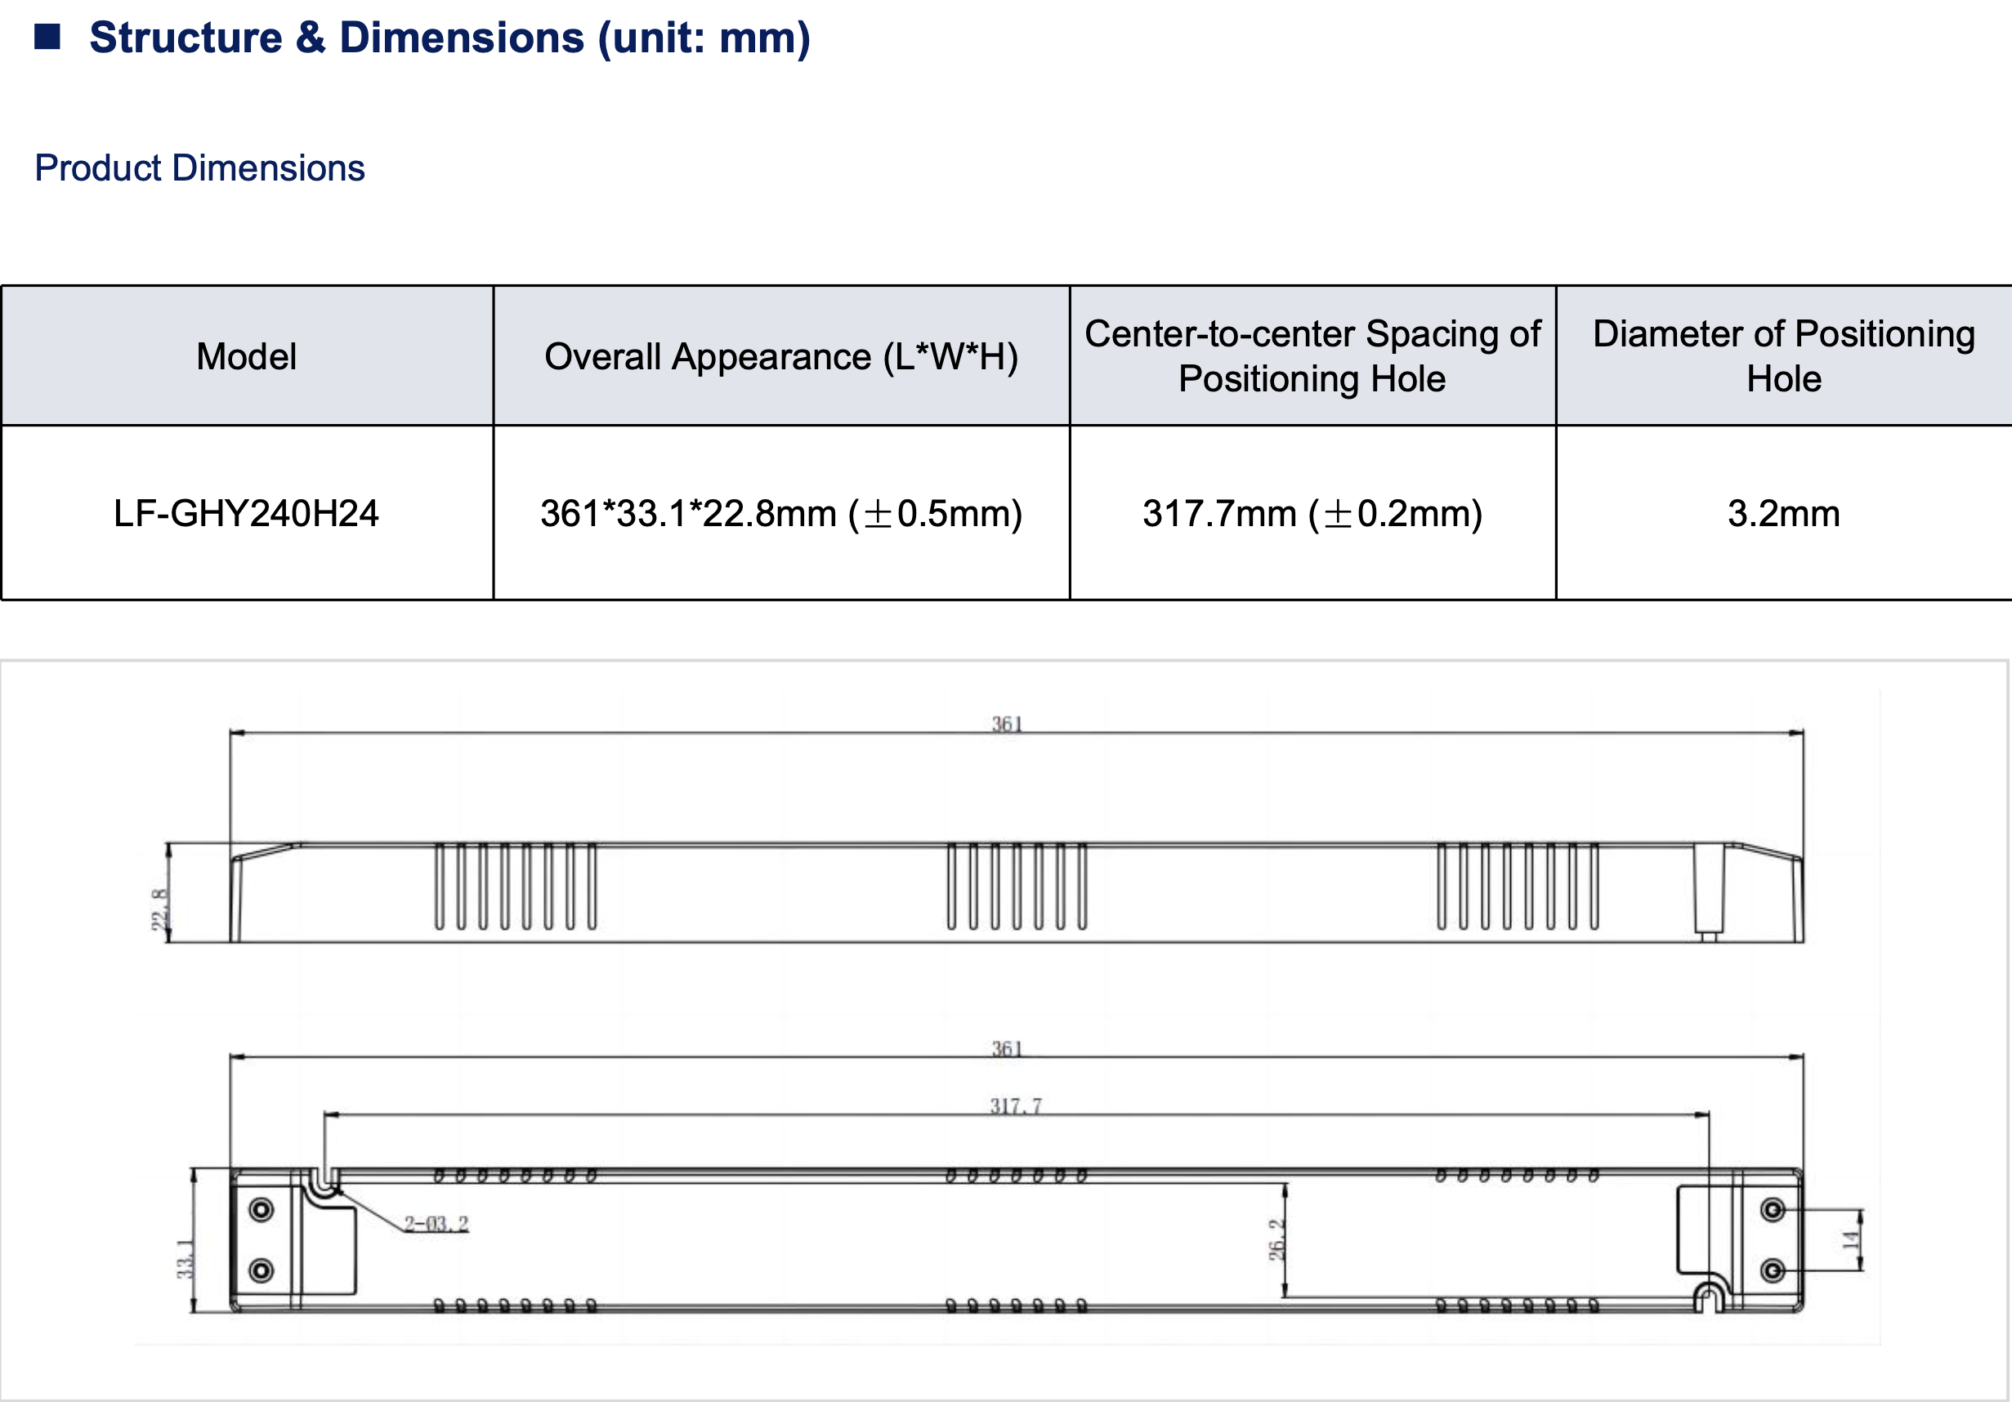Click the bottom-right screw terminal circle
The image size is (2012, 1402).
pyautogui.click(x=1773, y=1270)
